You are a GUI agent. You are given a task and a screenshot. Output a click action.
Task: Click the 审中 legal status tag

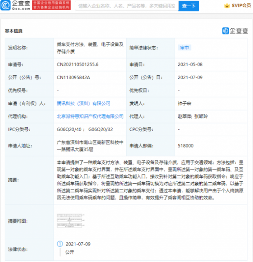click(x=184, y=47)
